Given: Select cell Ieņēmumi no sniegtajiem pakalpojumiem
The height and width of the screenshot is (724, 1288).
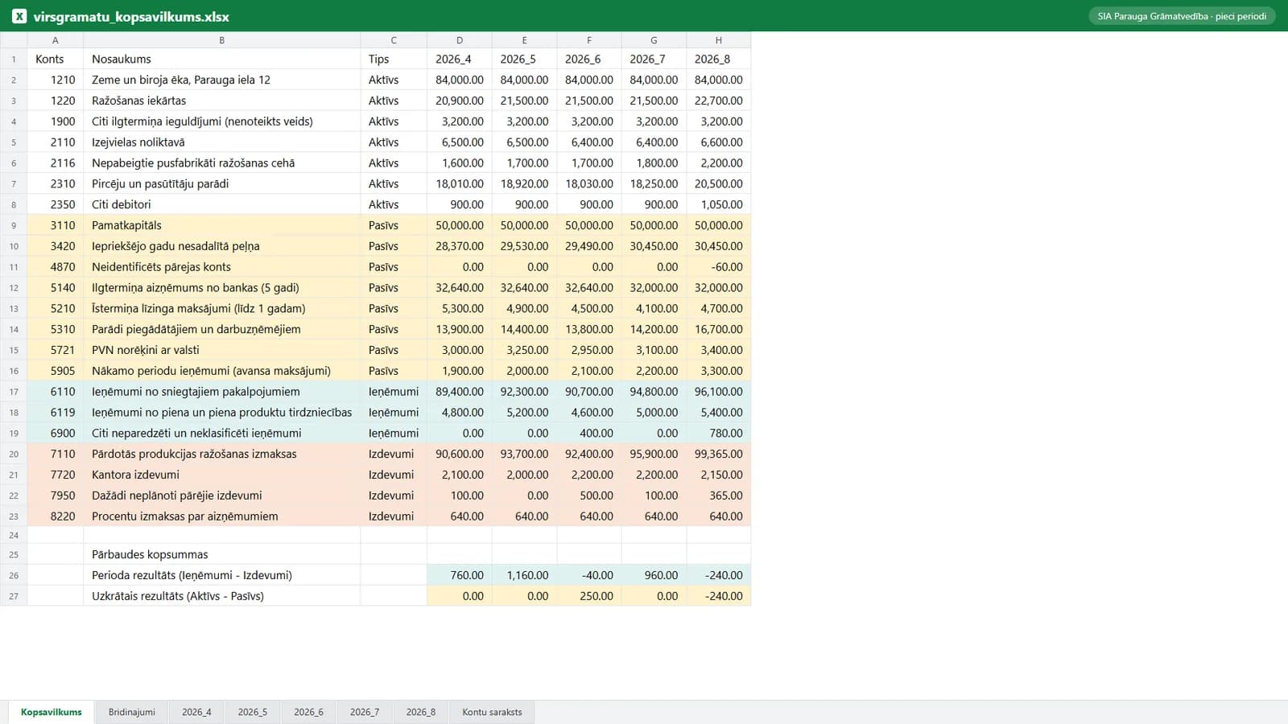Looking at the screenshot, I should click(222, 392).
